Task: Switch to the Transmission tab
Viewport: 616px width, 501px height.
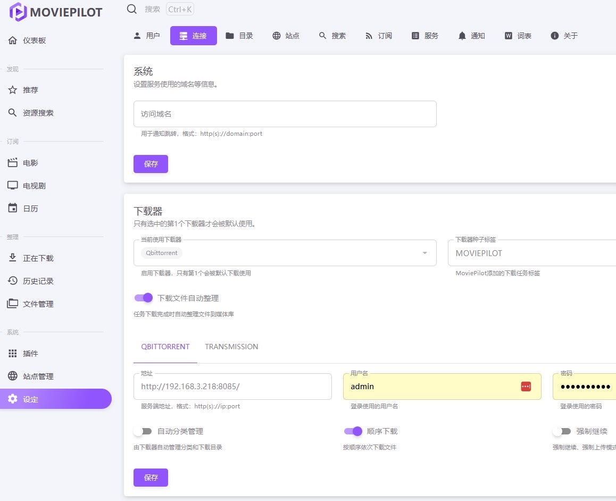Action: (x=231, y=347)
